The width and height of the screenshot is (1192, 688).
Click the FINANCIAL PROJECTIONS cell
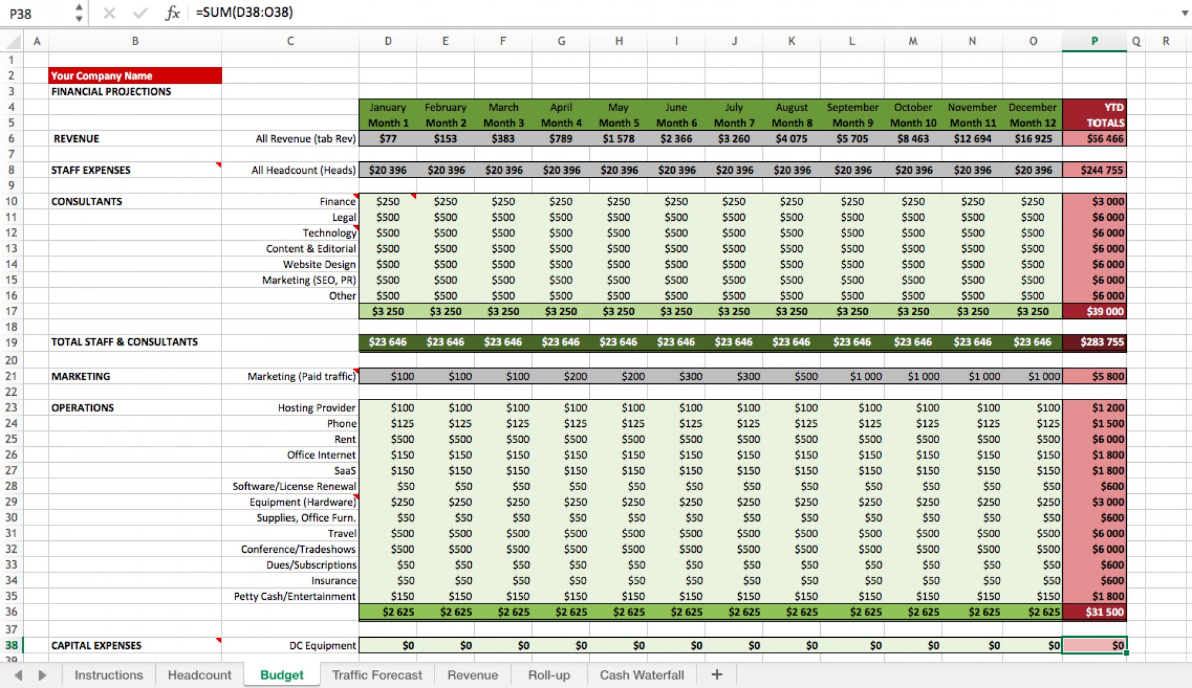click(135, 91)
